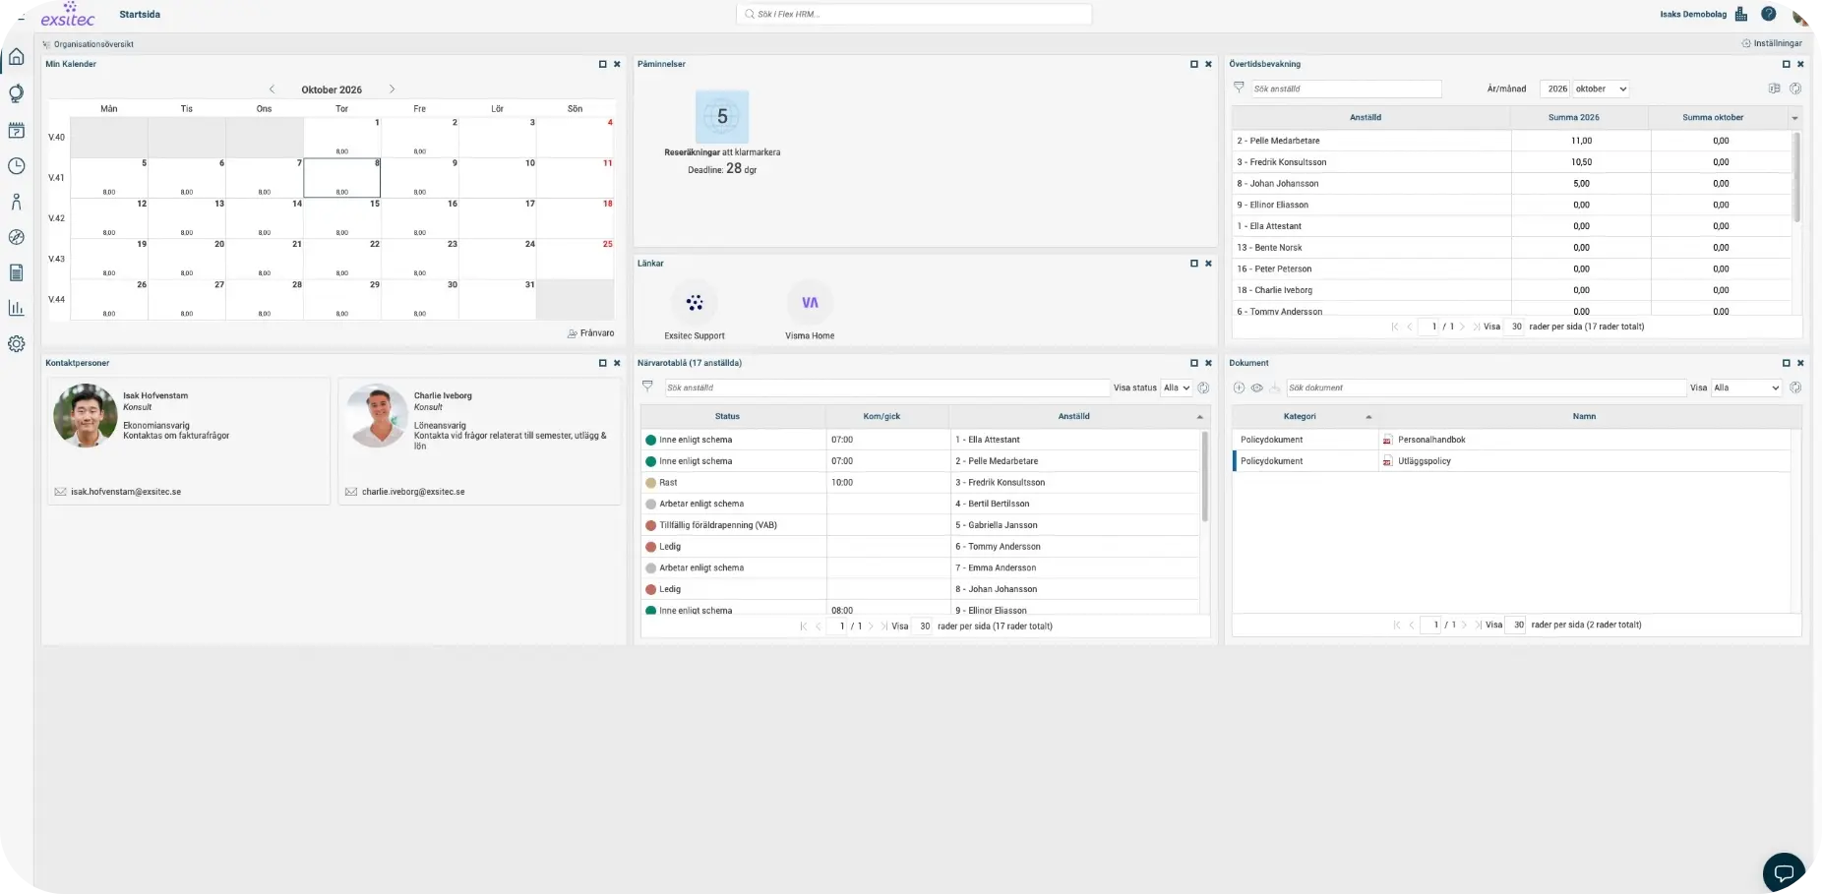Click the 5 Reseräkningar reminder tile

pyautogui.click(x=722, y=117)
